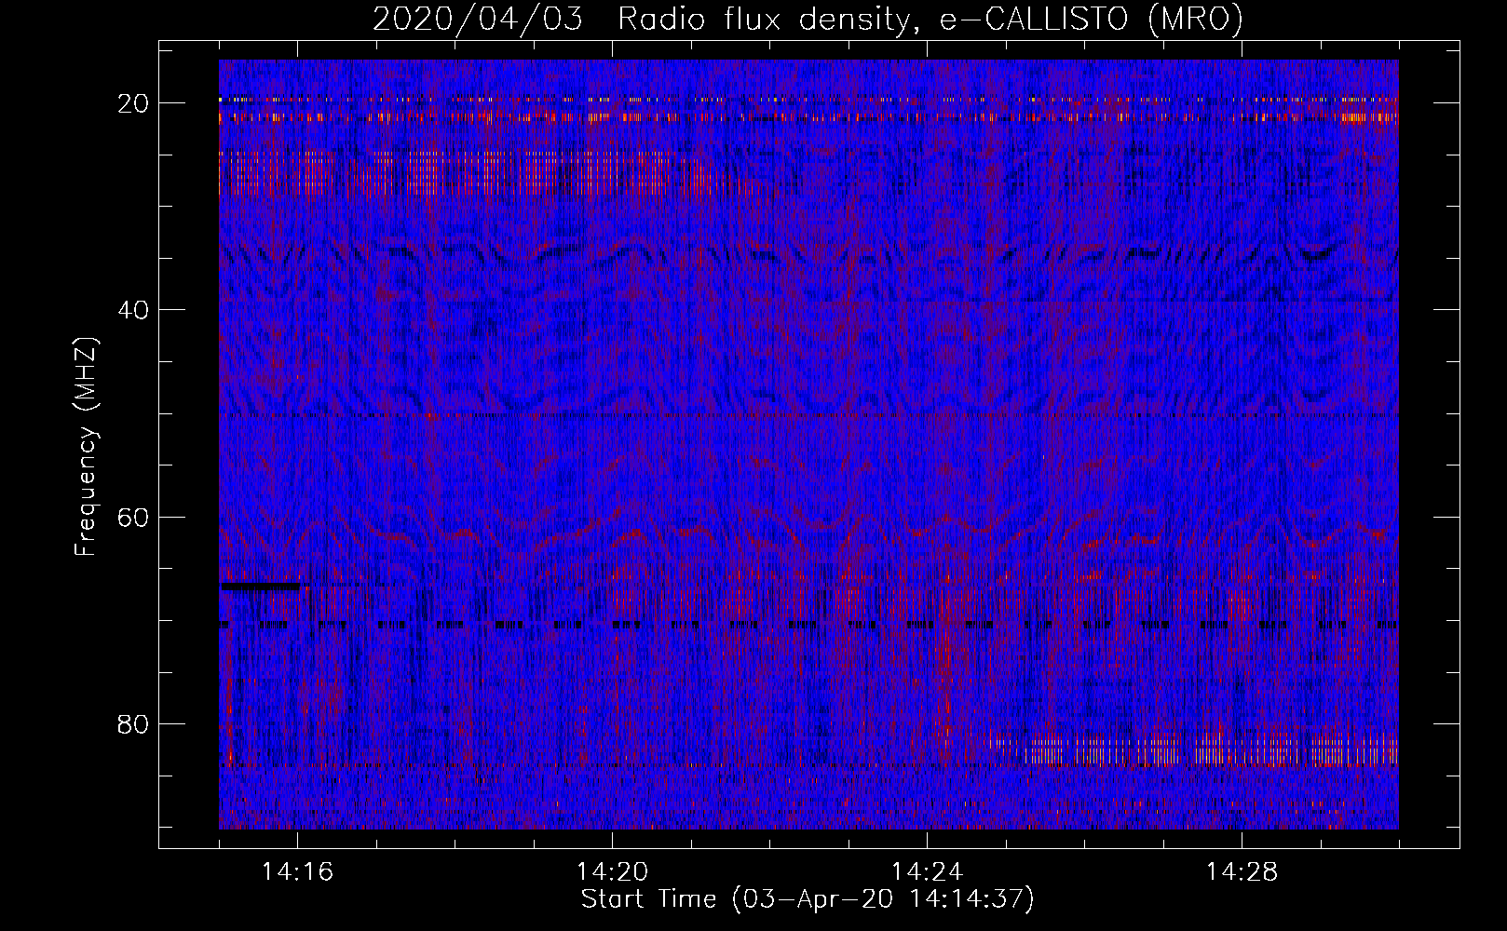The height and width of the screenshot is (931, 1507).
Task: Click the red burst feature near 14:24 at 75 MHz
Action: 946,666
